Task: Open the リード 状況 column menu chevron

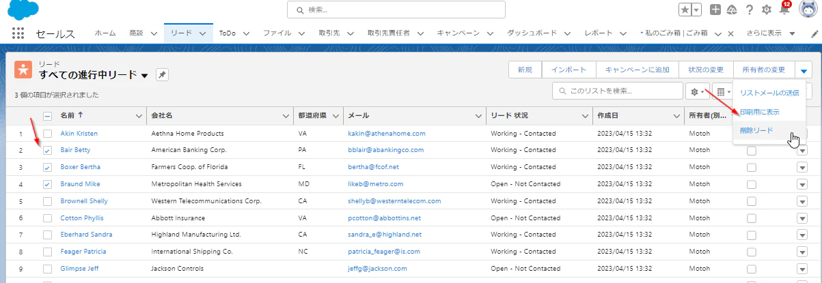Action: (x=586, y=117)
